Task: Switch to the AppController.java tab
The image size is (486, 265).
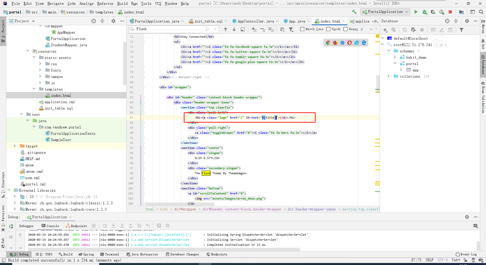Action: tap(255, 21)
